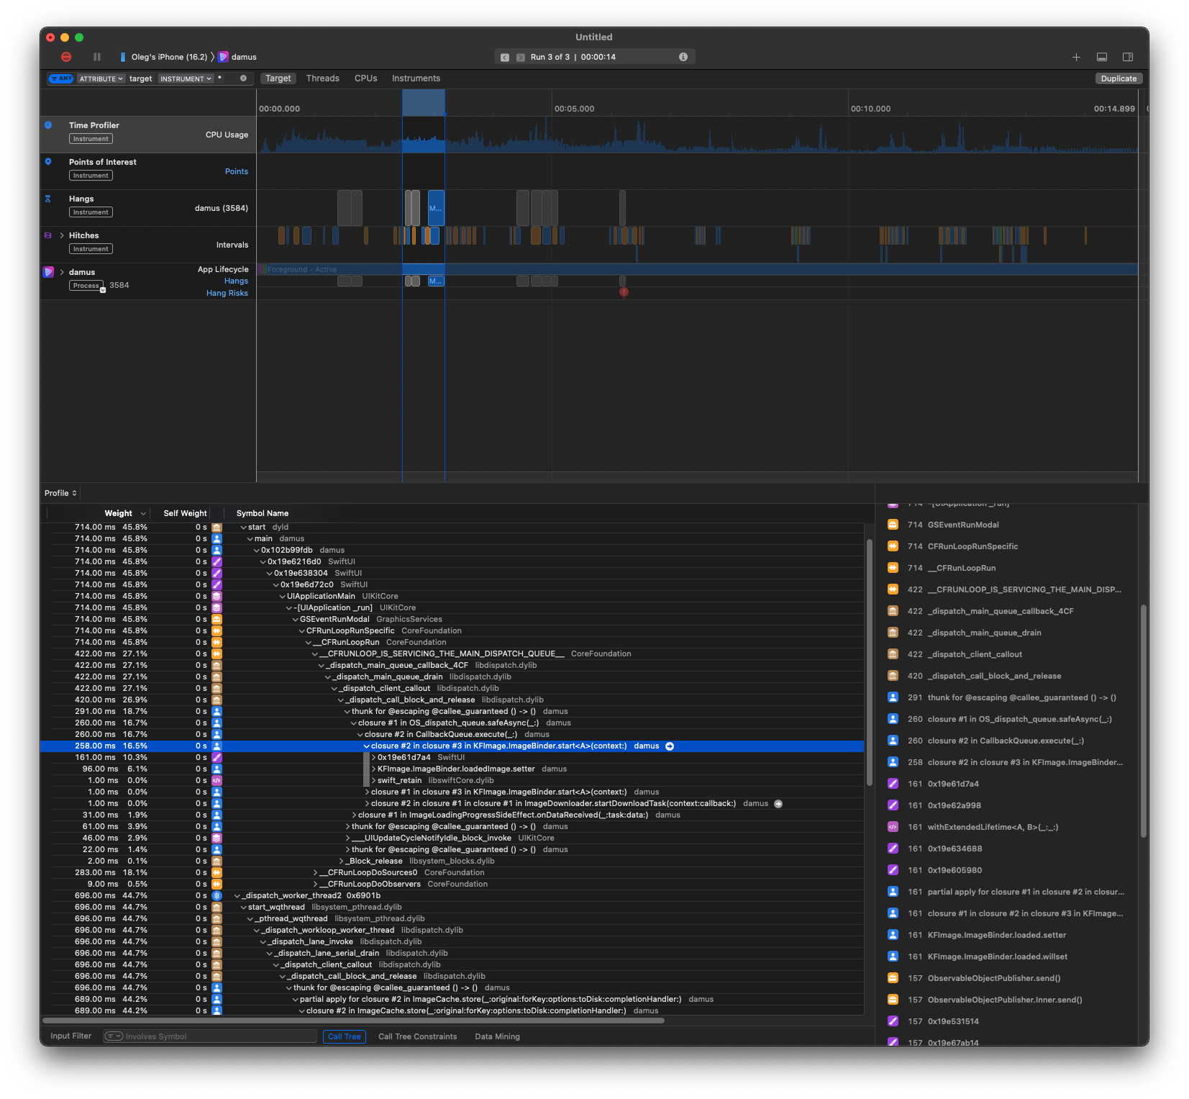Collapse the start dyld row
Image resolution: width=1189 pixels, height=1099 pixels.
point(243,528)
